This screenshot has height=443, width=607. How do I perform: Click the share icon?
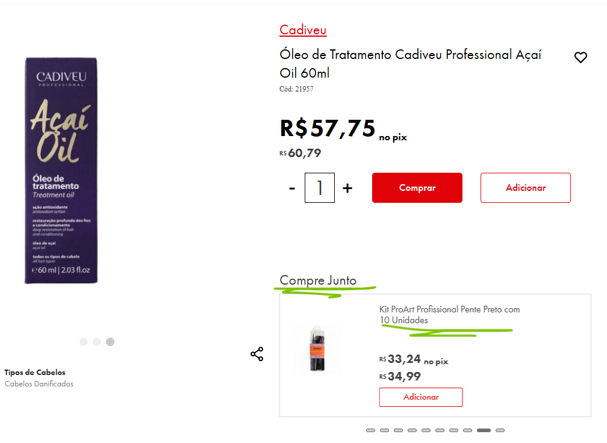click(x=257, y=354)
